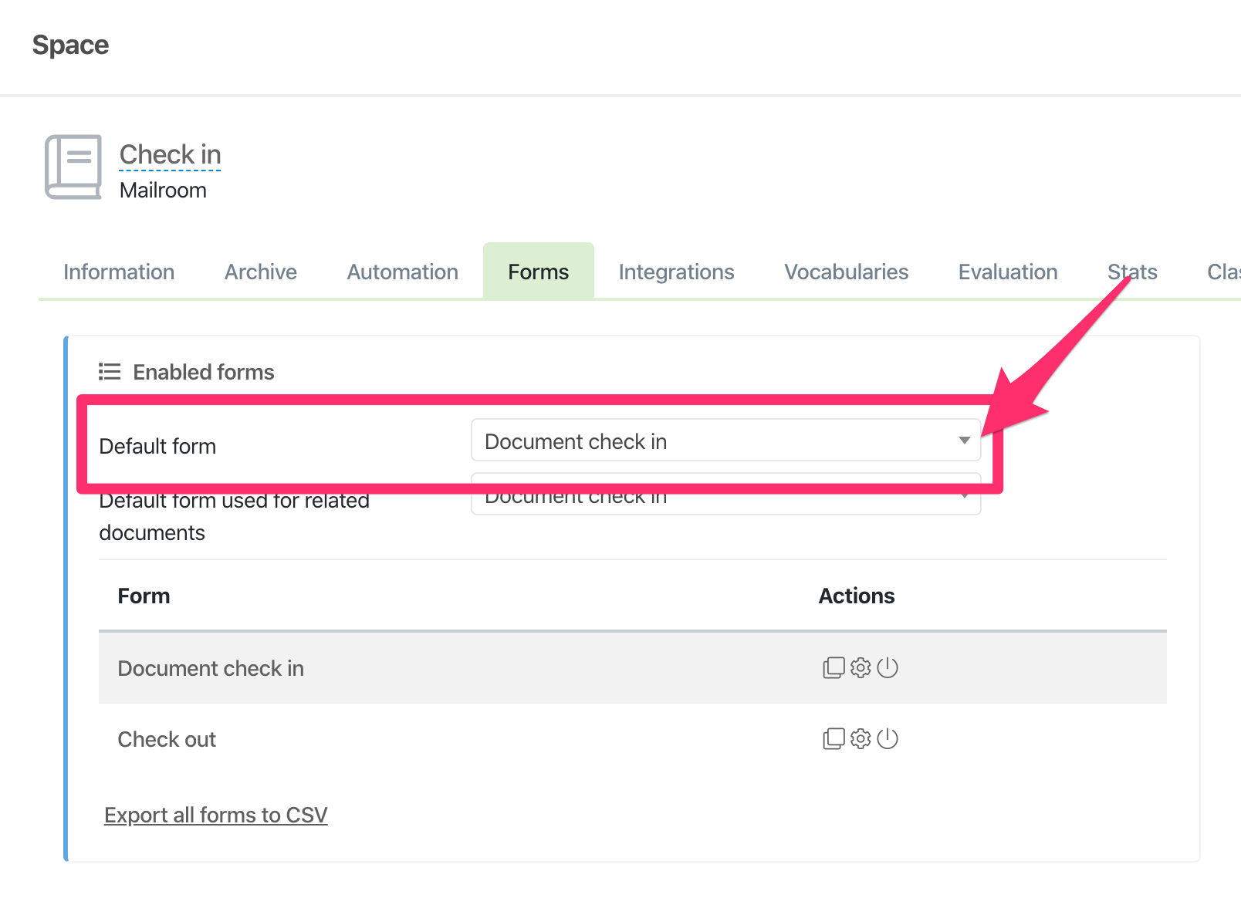
Task: Go to the Integrations tab
Action: click(676, 272)
